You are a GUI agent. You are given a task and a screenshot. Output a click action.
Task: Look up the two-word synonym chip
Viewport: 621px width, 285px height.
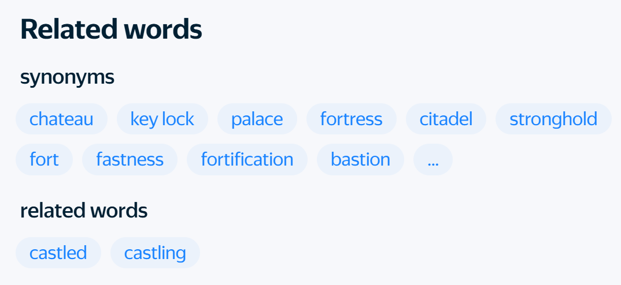pos(162,119)
